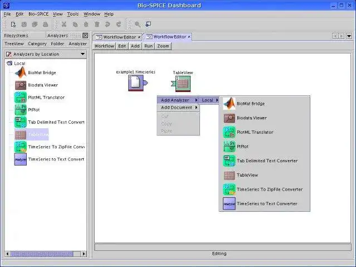356x267 pixels.
Task: Open the Window menu
Action: (x=92, y=14)
